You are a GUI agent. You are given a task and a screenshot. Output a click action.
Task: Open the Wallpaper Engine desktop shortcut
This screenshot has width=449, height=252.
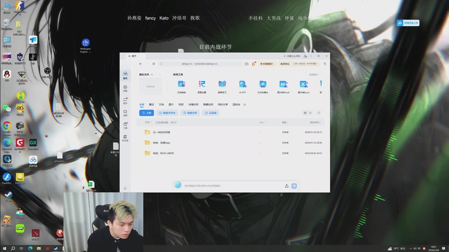(x=85, y=45)
